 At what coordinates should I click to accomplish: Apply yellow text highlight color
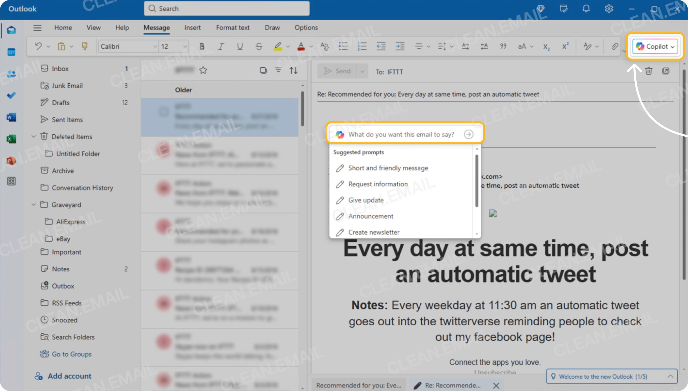277,46
